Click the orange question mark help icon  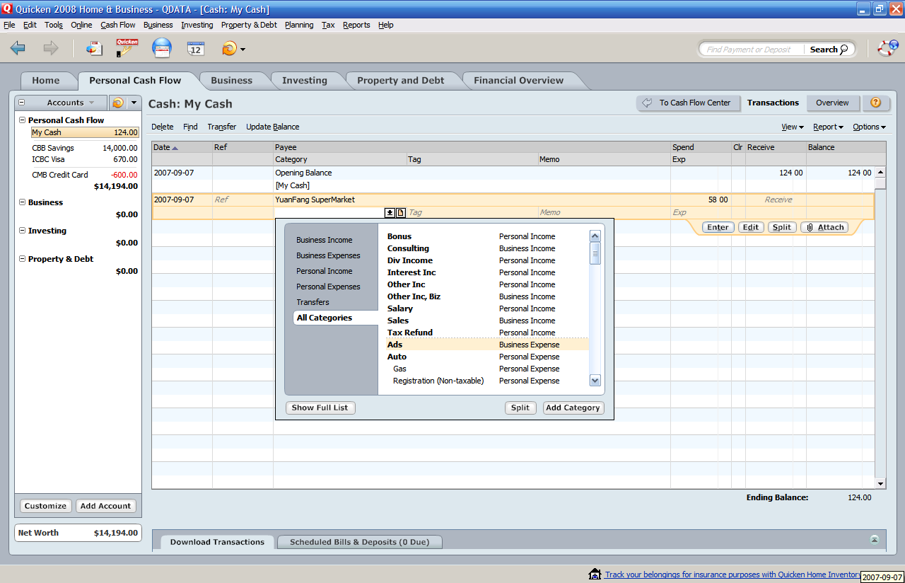click(875, 103)
